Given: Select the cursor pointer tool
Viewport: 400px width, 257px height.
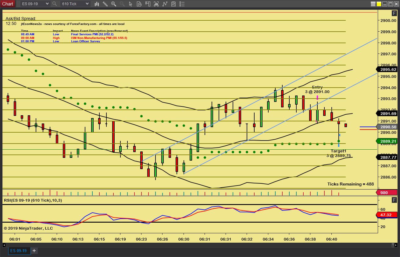Looking at the screenshot, I should (130, 4).
